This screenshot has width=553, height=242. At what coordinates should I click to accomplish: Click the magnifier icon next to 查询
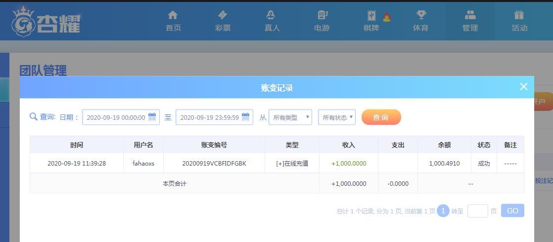pyautogui.click(x=34, y=117)
